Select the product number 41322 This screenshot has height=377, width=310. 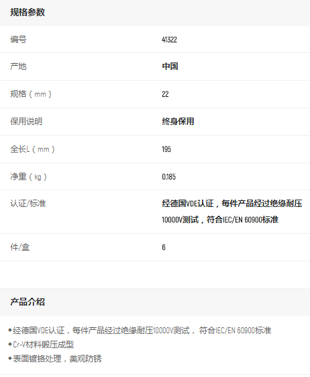(170, 40)
